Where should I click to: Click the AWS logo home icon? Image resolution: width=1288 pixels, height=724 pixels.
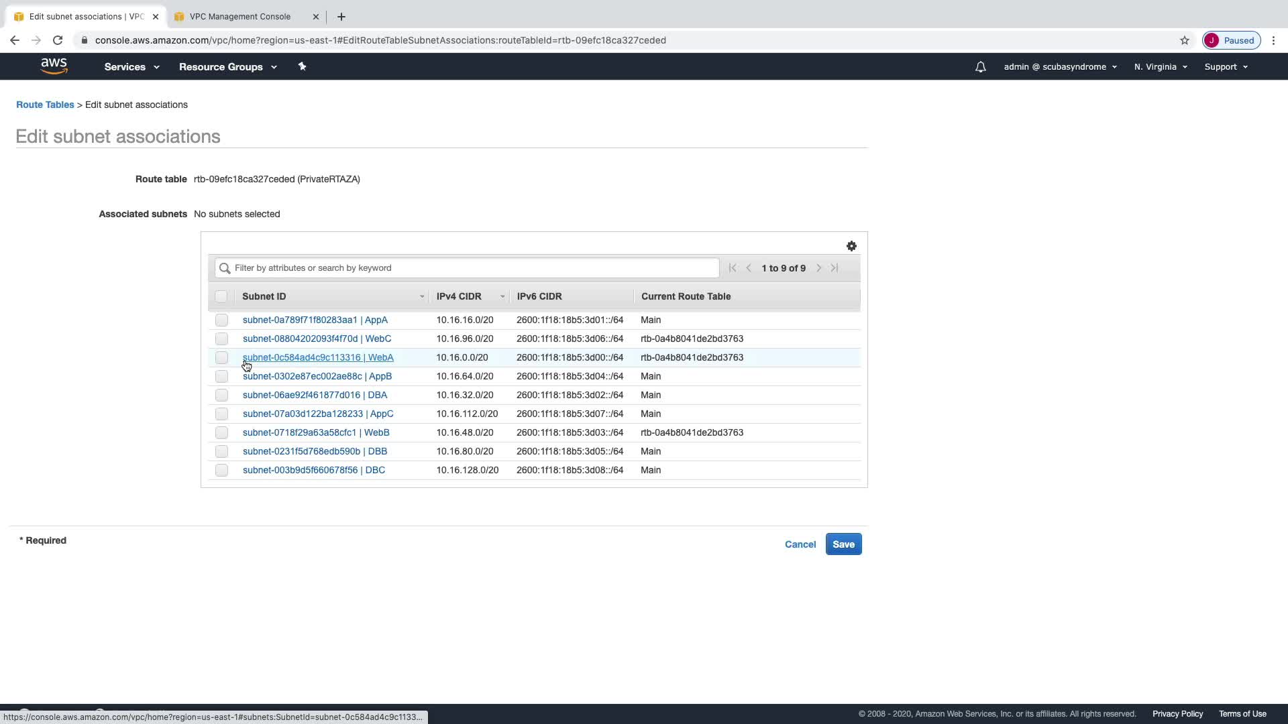pyautogui.click(x=54, y=66)
